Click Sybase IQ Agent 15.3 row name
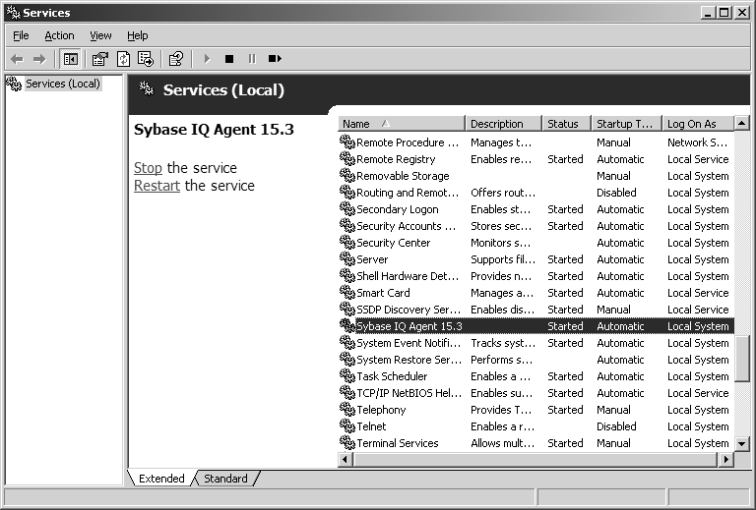 (x=409, y=325)
